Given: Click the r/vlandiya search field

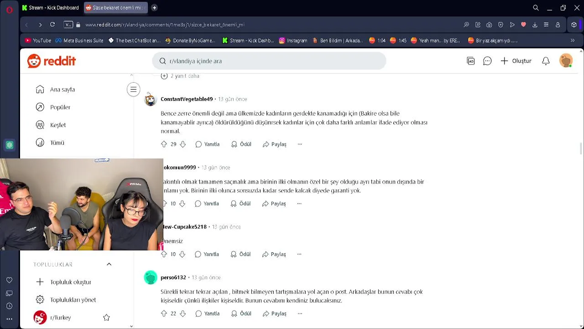Looking at the screenshot, I should (269, 61).
